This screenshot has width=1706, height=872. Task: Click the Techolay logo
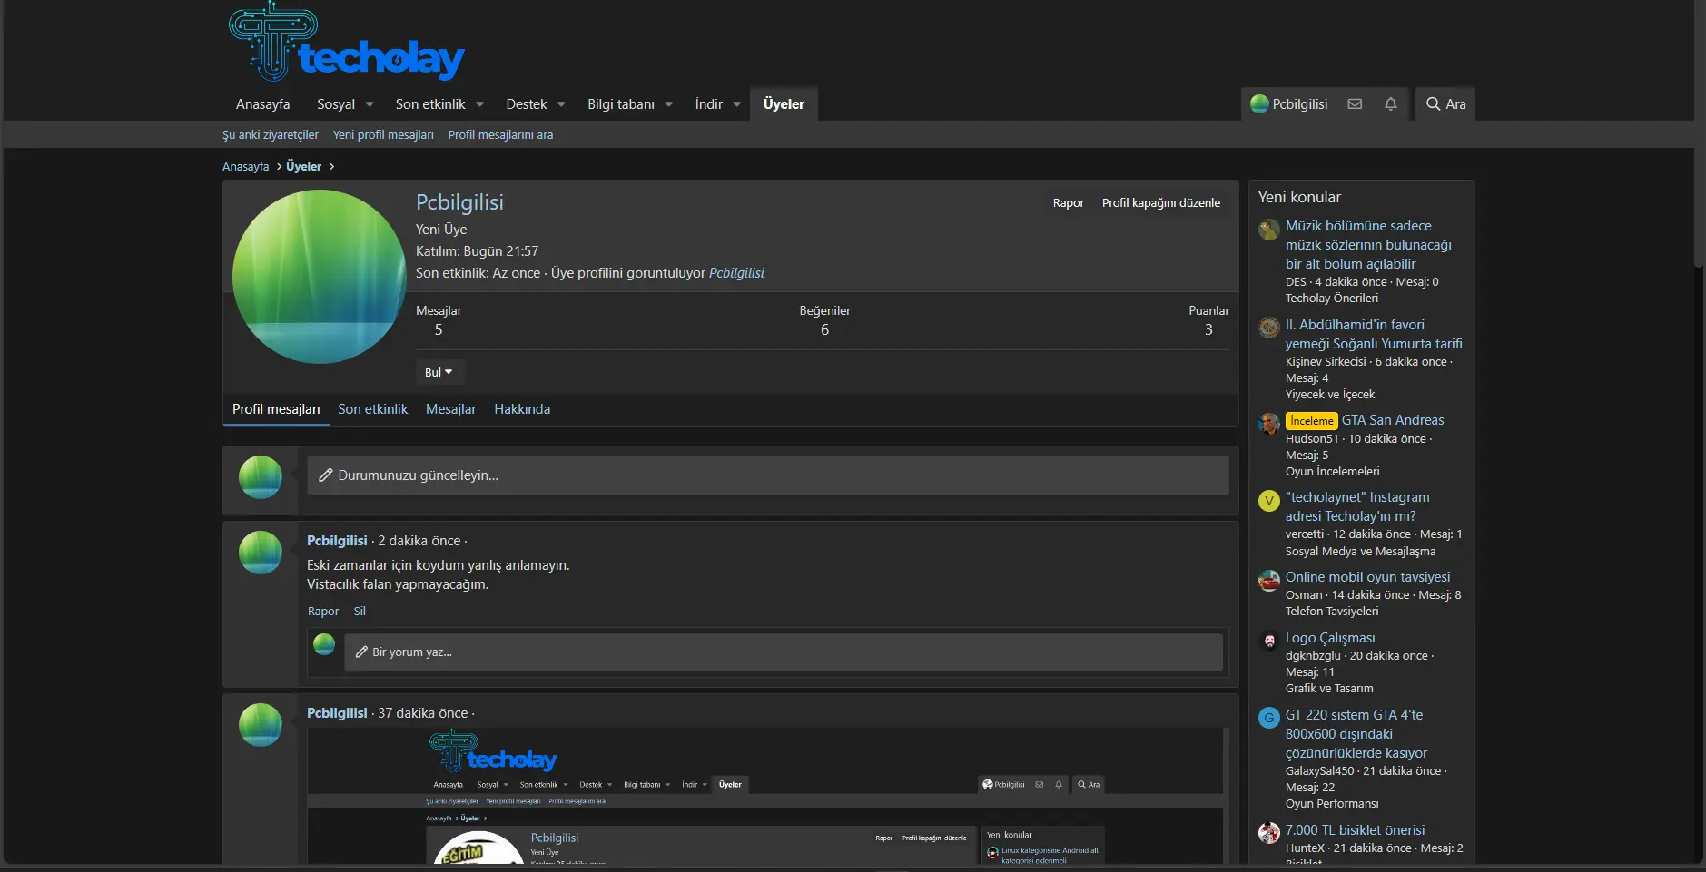tap(346, 42)
